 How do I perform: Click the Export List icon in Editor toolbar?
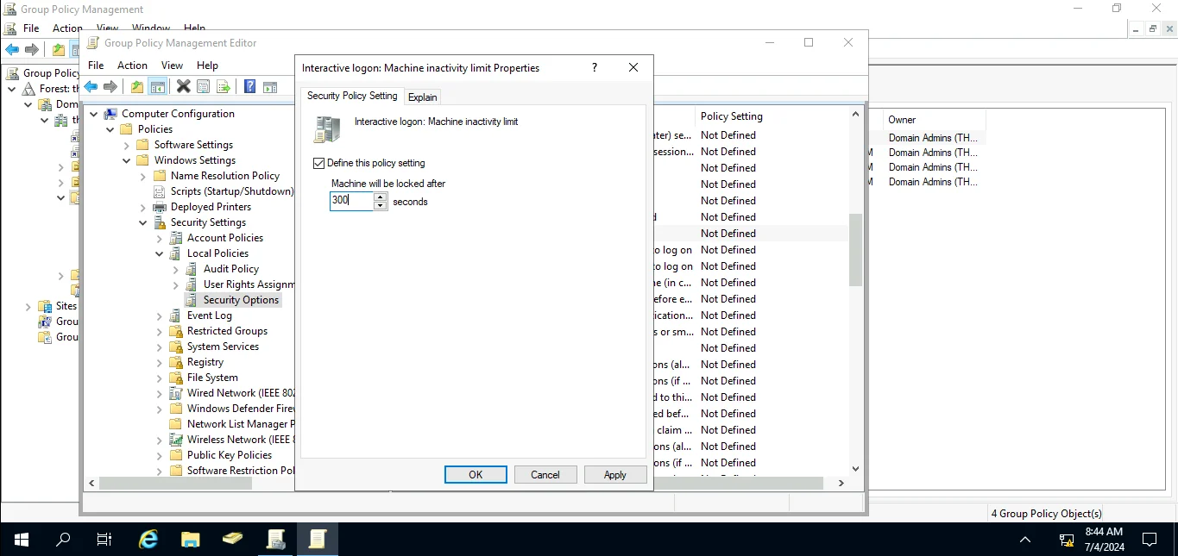click(224, 86)
